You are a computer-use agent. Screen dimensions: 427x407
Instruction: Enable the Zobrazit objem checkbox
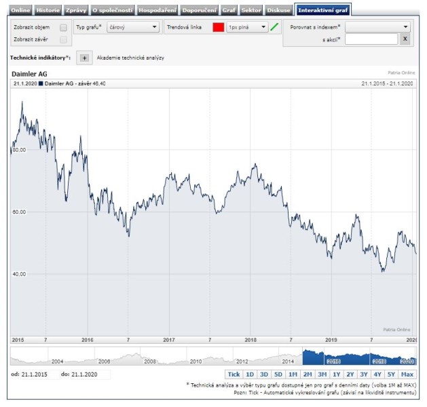point(63,27)
